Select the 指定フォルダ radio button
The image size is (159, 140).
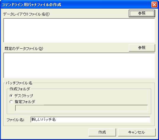11,102
